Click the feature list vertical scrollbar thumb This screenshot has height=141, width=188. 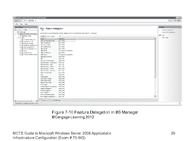click(x=155, y=59)
